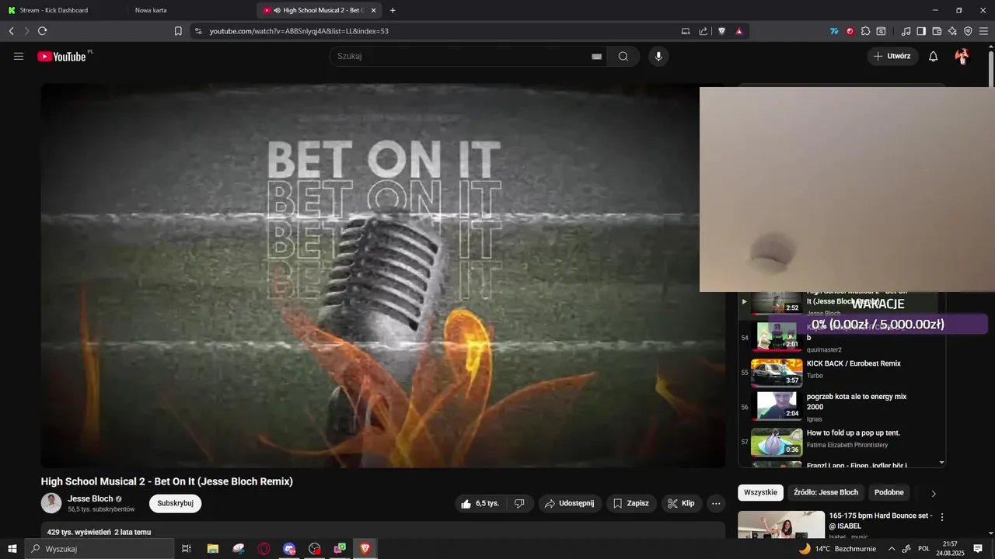
Task: Open Task View on the taskbar
Action: (x=187, y=549)
